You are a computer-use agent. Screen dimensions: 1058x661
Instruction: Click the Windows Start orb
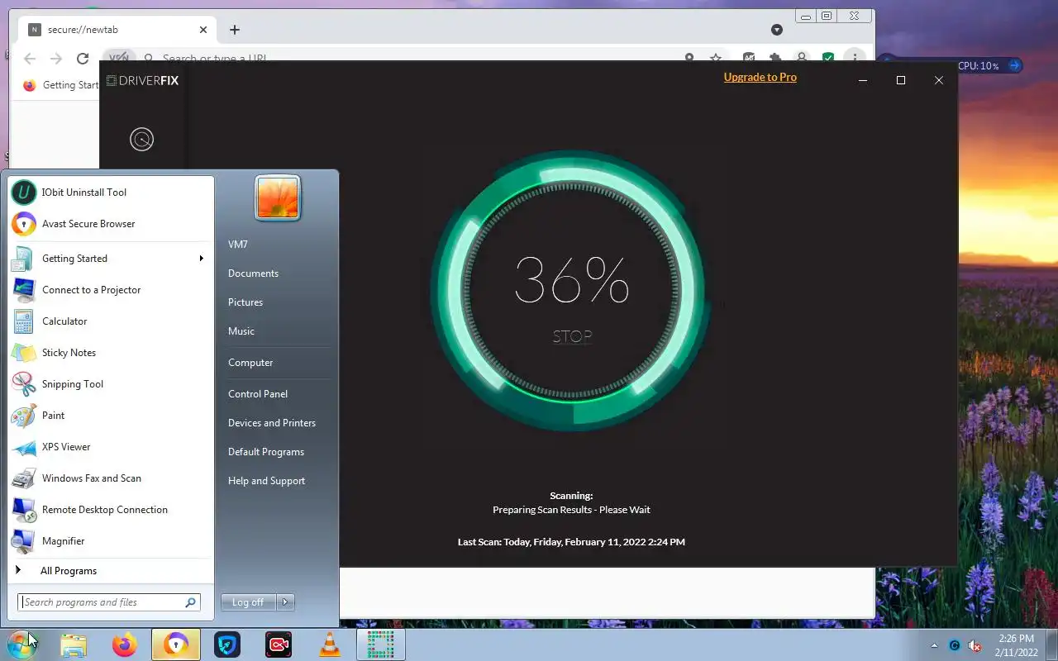21,644
